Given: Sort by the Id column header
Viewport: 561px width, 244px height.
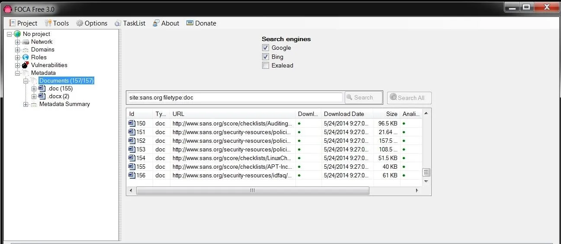Looking at the screenshot, I should (x=140, y=114).
